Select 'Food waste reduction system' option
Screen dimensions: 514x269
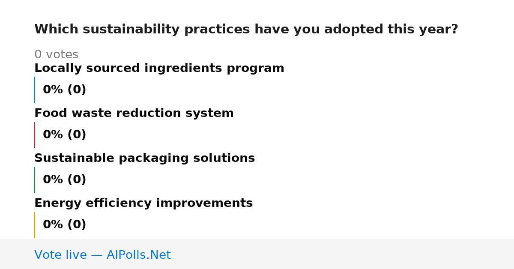134,114
